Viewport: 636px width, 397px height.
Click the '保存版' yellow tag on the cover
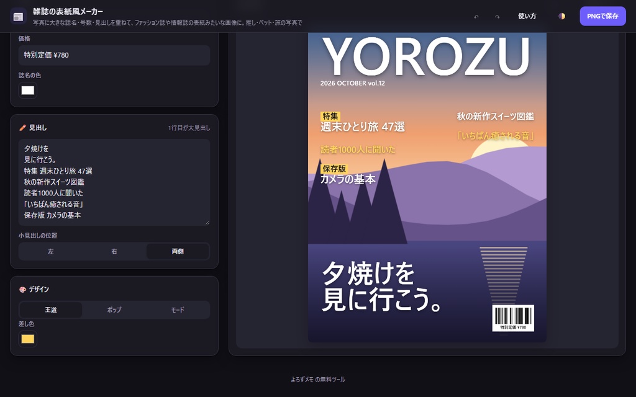(334, 169)
